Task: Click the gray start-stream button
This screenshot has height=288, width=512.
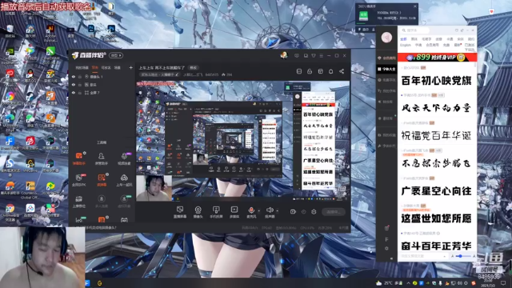Action: 334,212
